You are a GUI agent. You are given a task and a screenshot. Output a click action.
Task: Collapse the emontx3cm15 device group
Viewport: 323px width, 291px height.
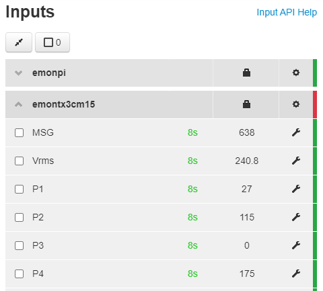pos(18,104)
